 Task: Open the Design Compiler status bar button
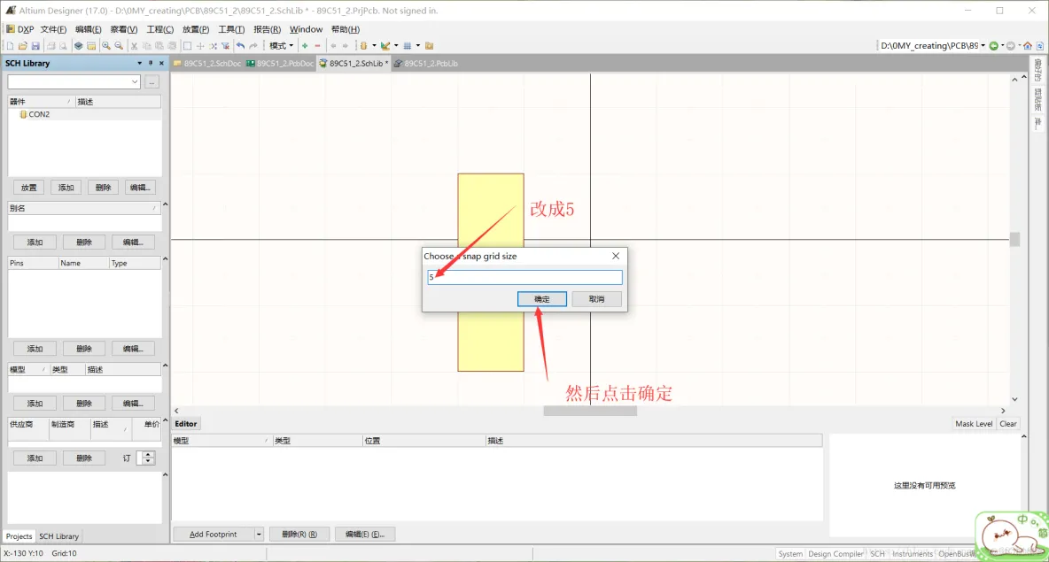835,554
